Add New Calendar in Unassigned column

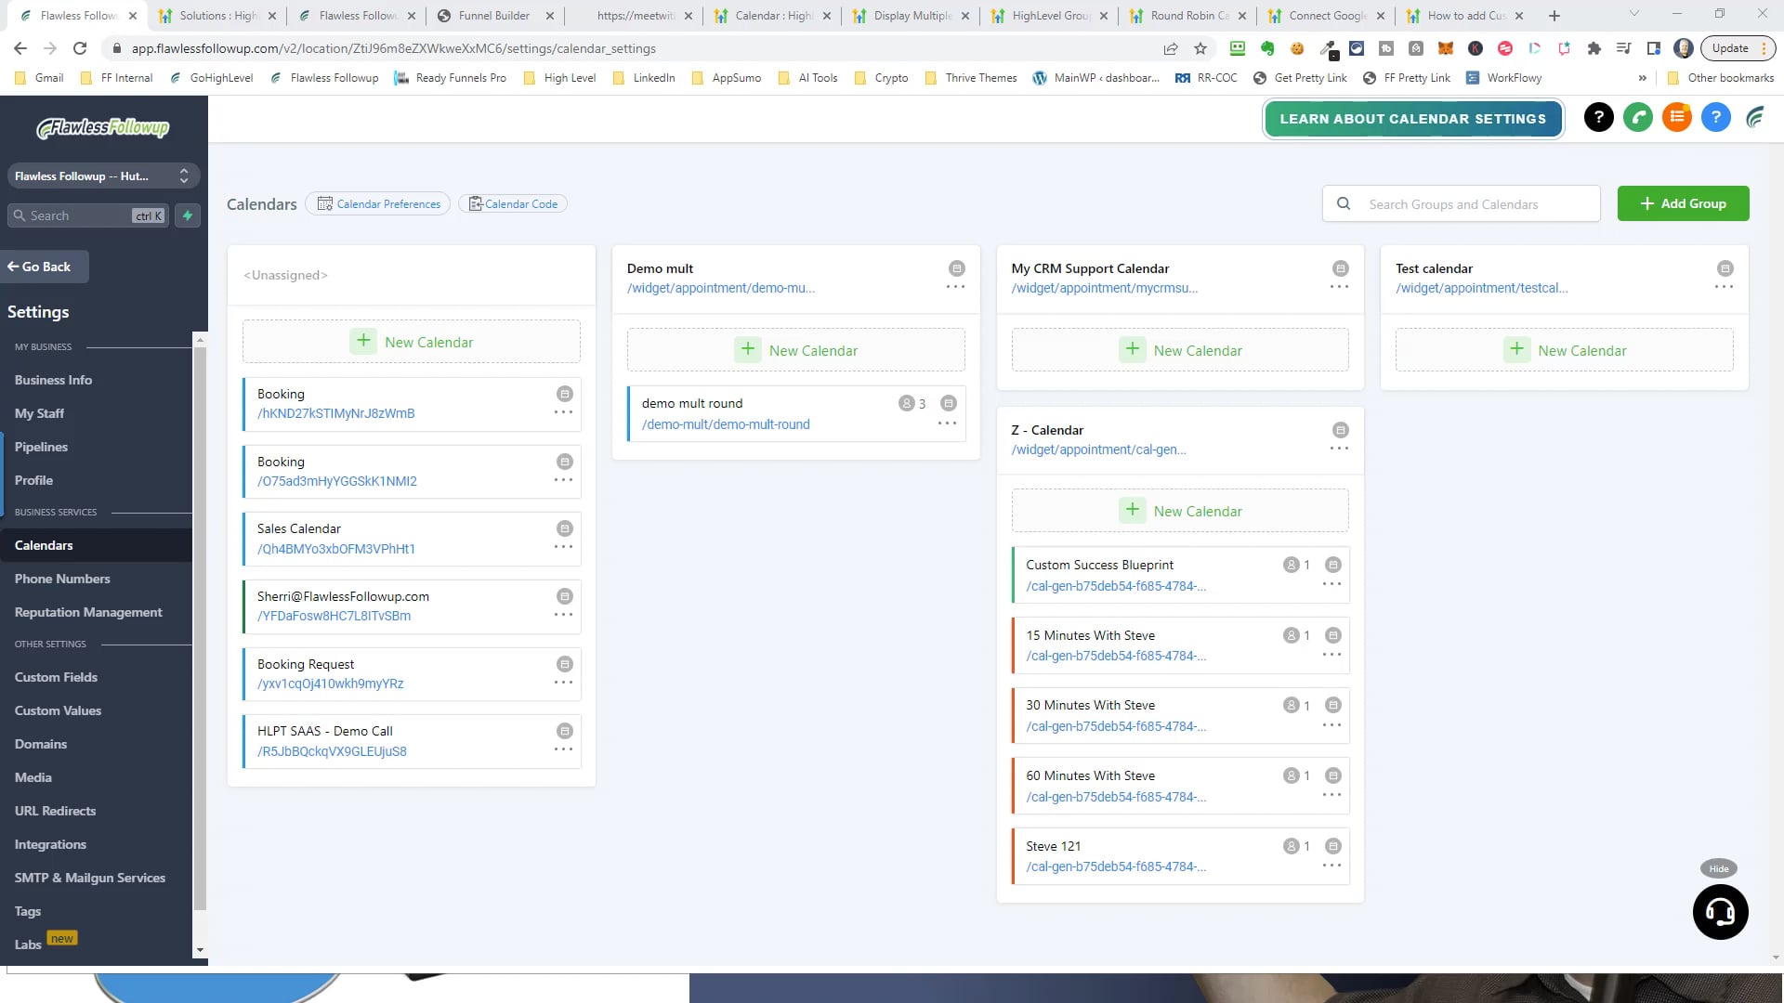tap(412, 342)
